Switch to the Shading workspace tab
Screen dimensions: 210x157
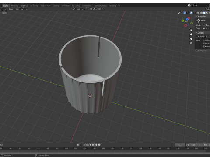56,6
